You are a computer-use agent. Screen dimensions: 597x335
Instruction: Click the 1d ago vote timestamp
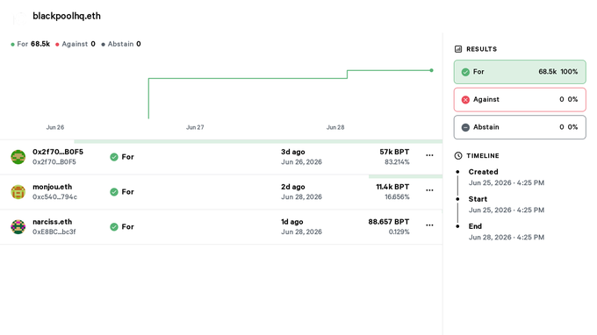(x=292, y=222)
